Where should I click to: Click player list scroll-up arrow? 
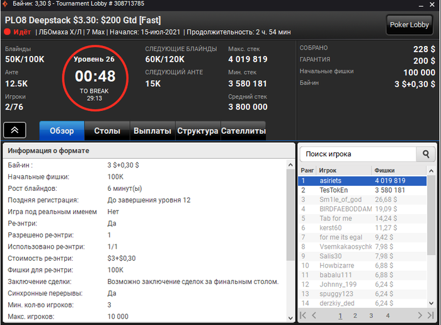[431, 171]
